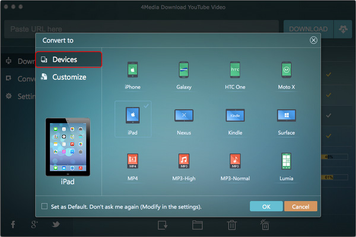Click the OK button
Screen dimensions: 356x237
[266, 207]
